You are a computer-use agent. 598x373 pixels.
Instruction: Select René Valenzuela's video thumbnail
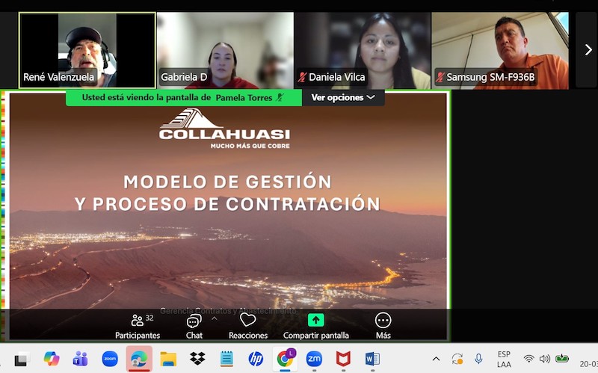87,50
